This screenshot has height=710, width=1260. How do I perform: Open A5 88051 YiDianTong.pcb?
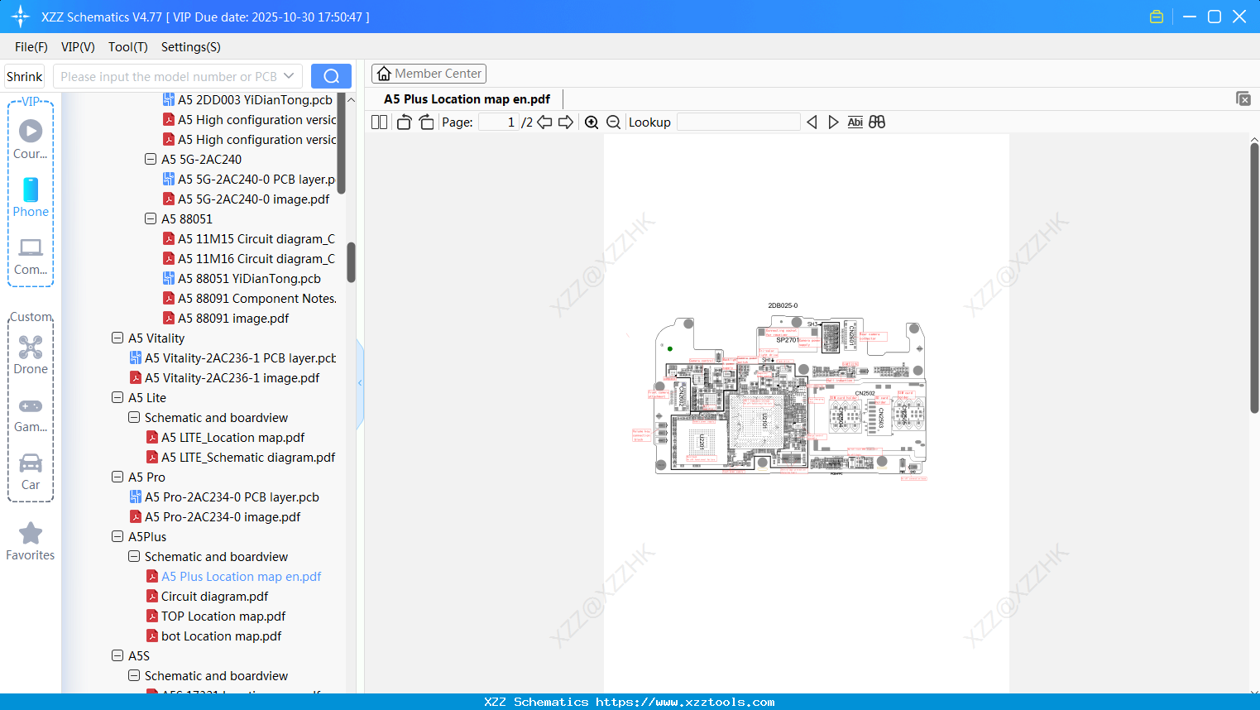(242, 278)
